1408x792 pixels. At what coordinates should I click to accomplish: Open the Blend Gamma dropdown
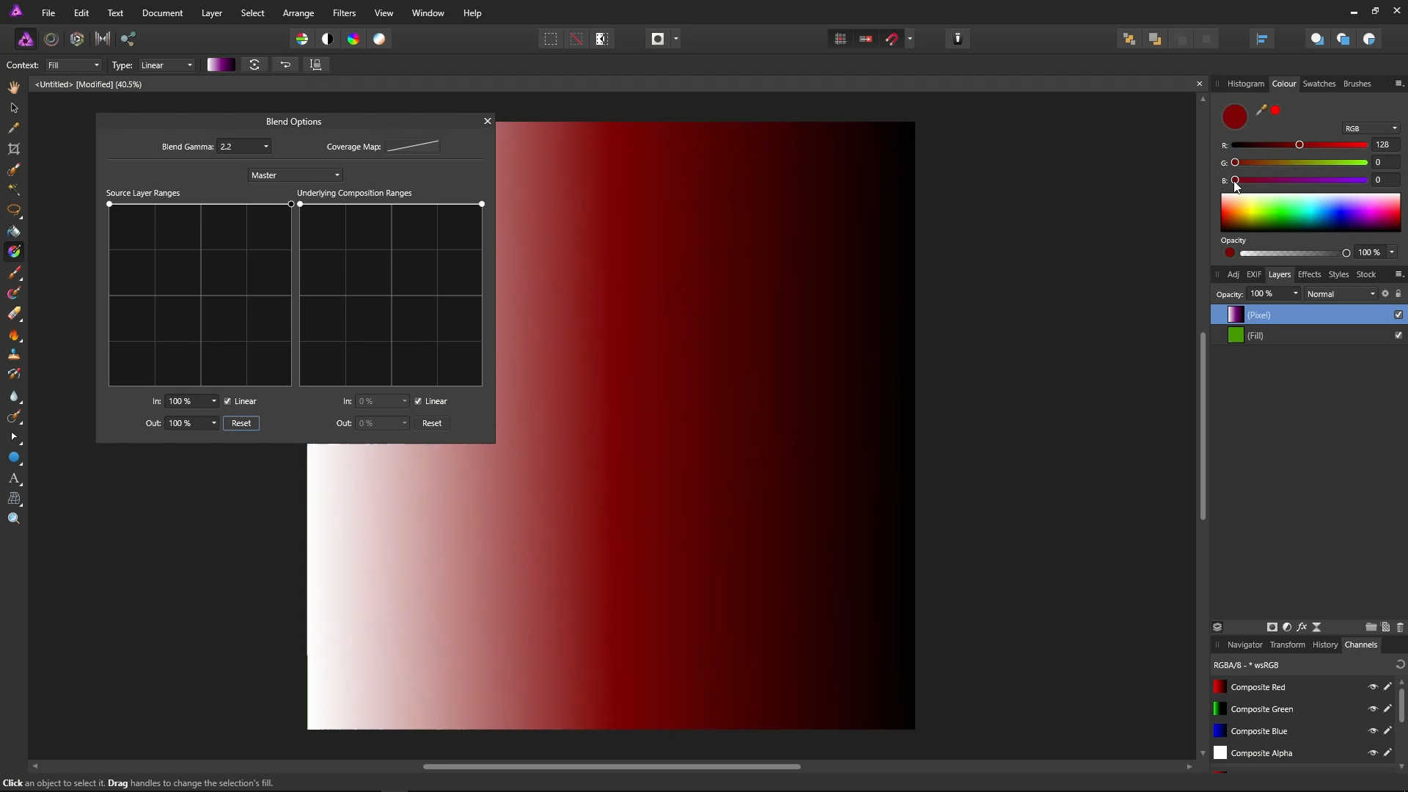tap(265, 147)
